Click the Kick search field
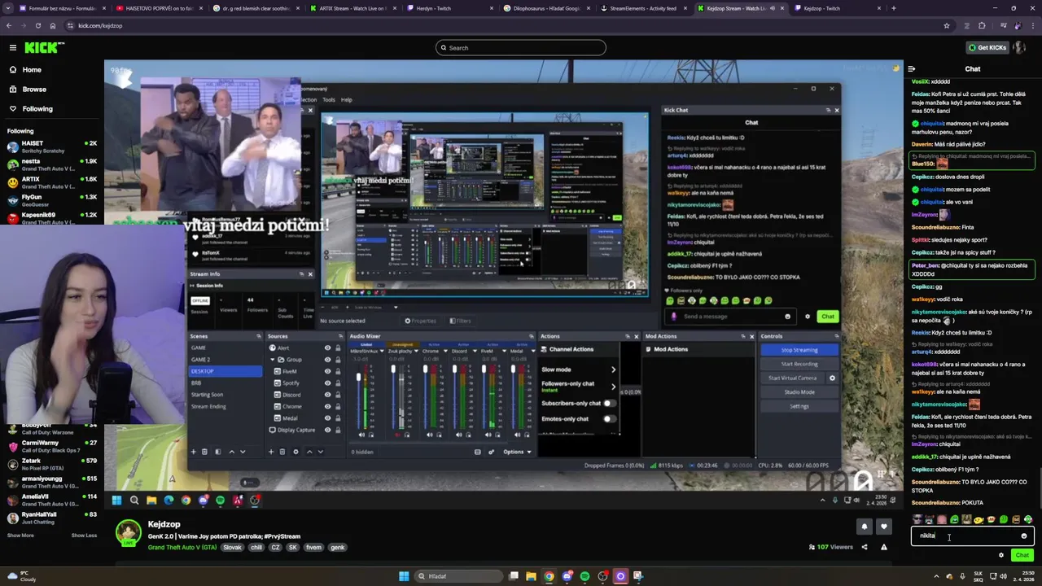 coord(521,47)
